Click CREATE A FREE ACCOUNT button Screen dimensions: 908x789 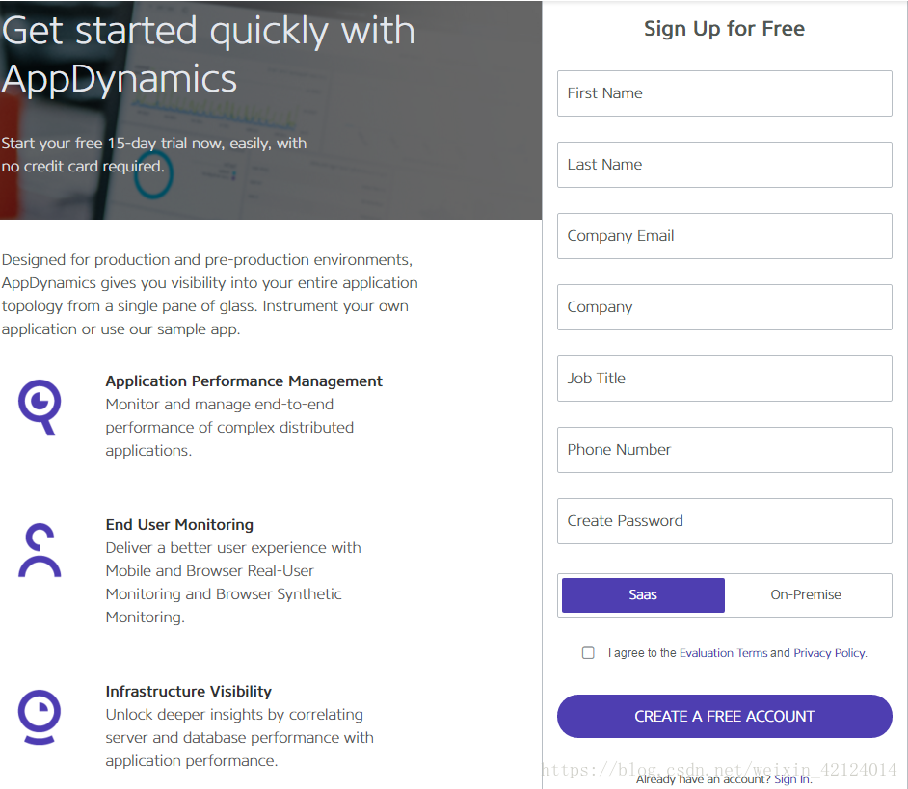[725, 716]
